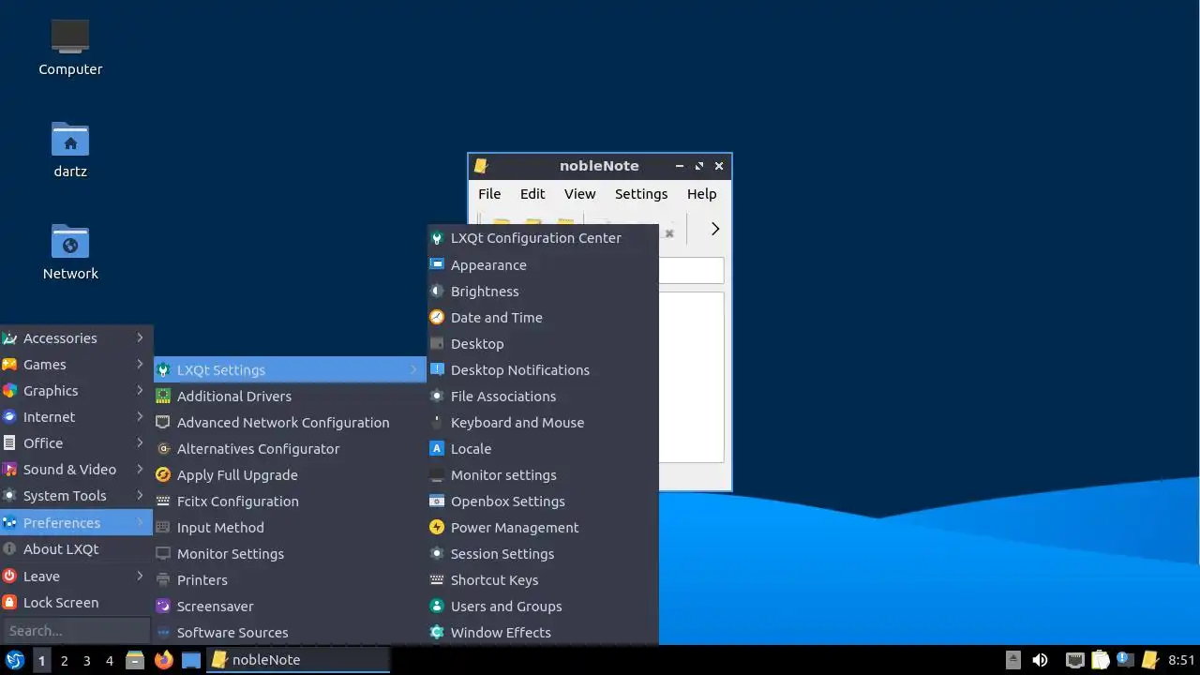The height and width of the screenshot is (675, 1200).
Task: Open LXQt Configuration Center
Action: pyautogui.click(x=543, y=238)
